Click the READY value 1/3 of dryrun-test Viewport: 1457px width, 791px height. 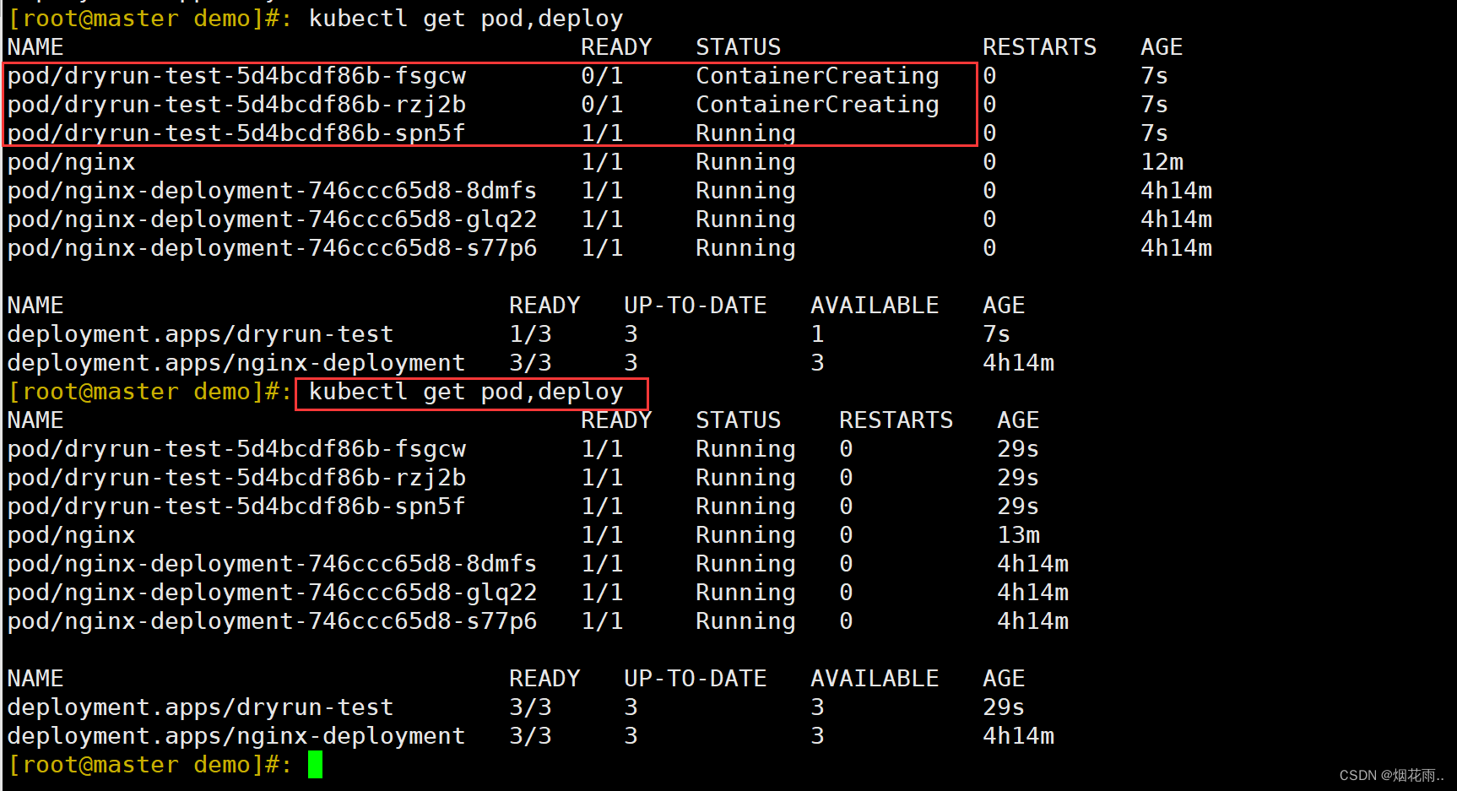(x=530, y=334)
